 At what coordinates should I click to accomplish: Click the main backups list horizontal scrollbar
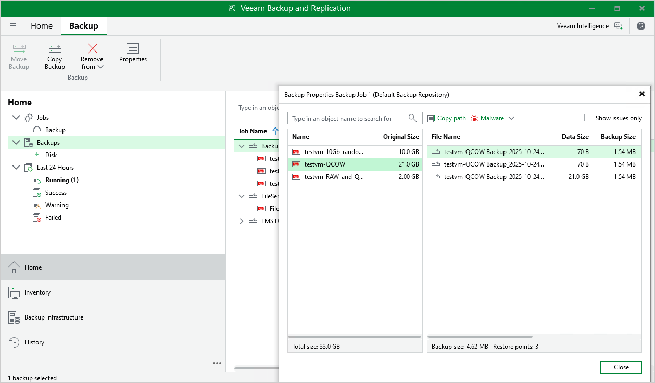click(x=256, y=368)
